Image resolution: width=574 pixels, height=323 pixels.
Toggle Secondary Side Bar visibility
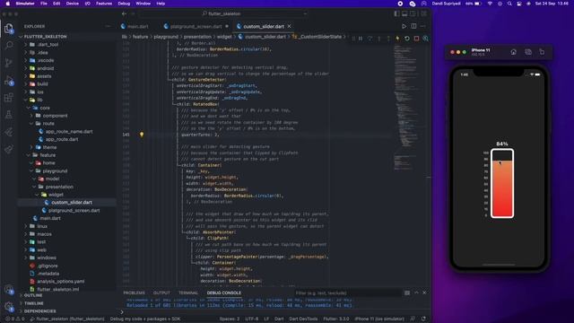pyautogui.click(x=413, y=13)
